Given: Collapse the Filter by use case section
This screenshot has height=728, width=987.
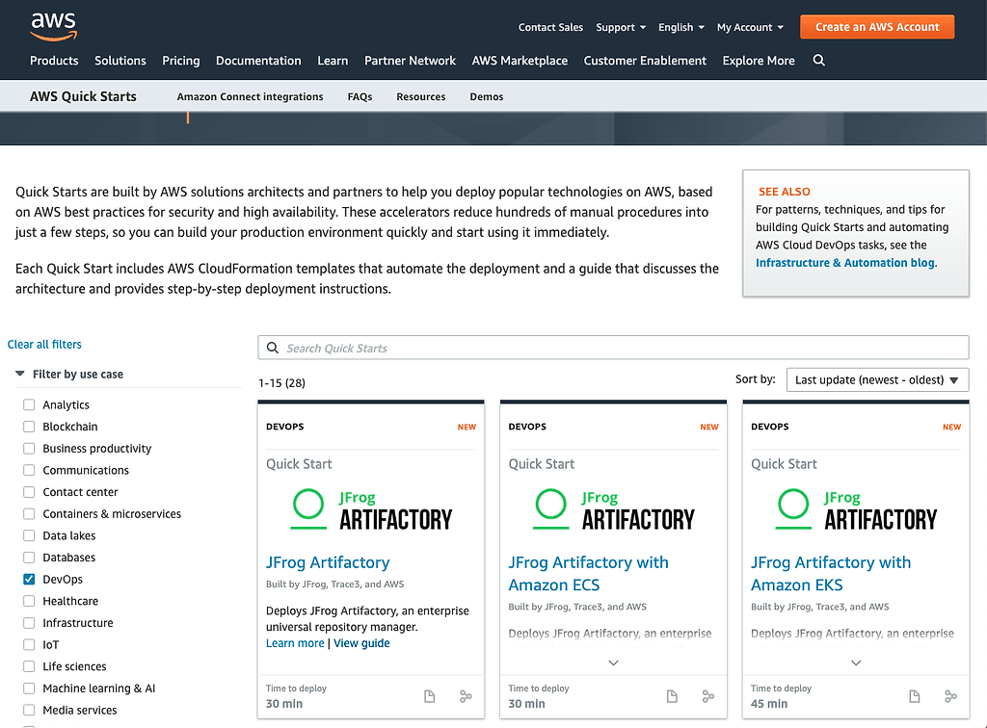Looking at the screenshot, I should point(20,374).
